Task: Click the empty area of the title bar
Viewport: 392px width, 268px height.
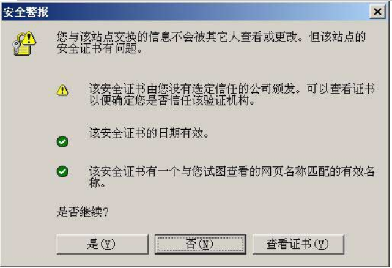Action: point(207,12)
